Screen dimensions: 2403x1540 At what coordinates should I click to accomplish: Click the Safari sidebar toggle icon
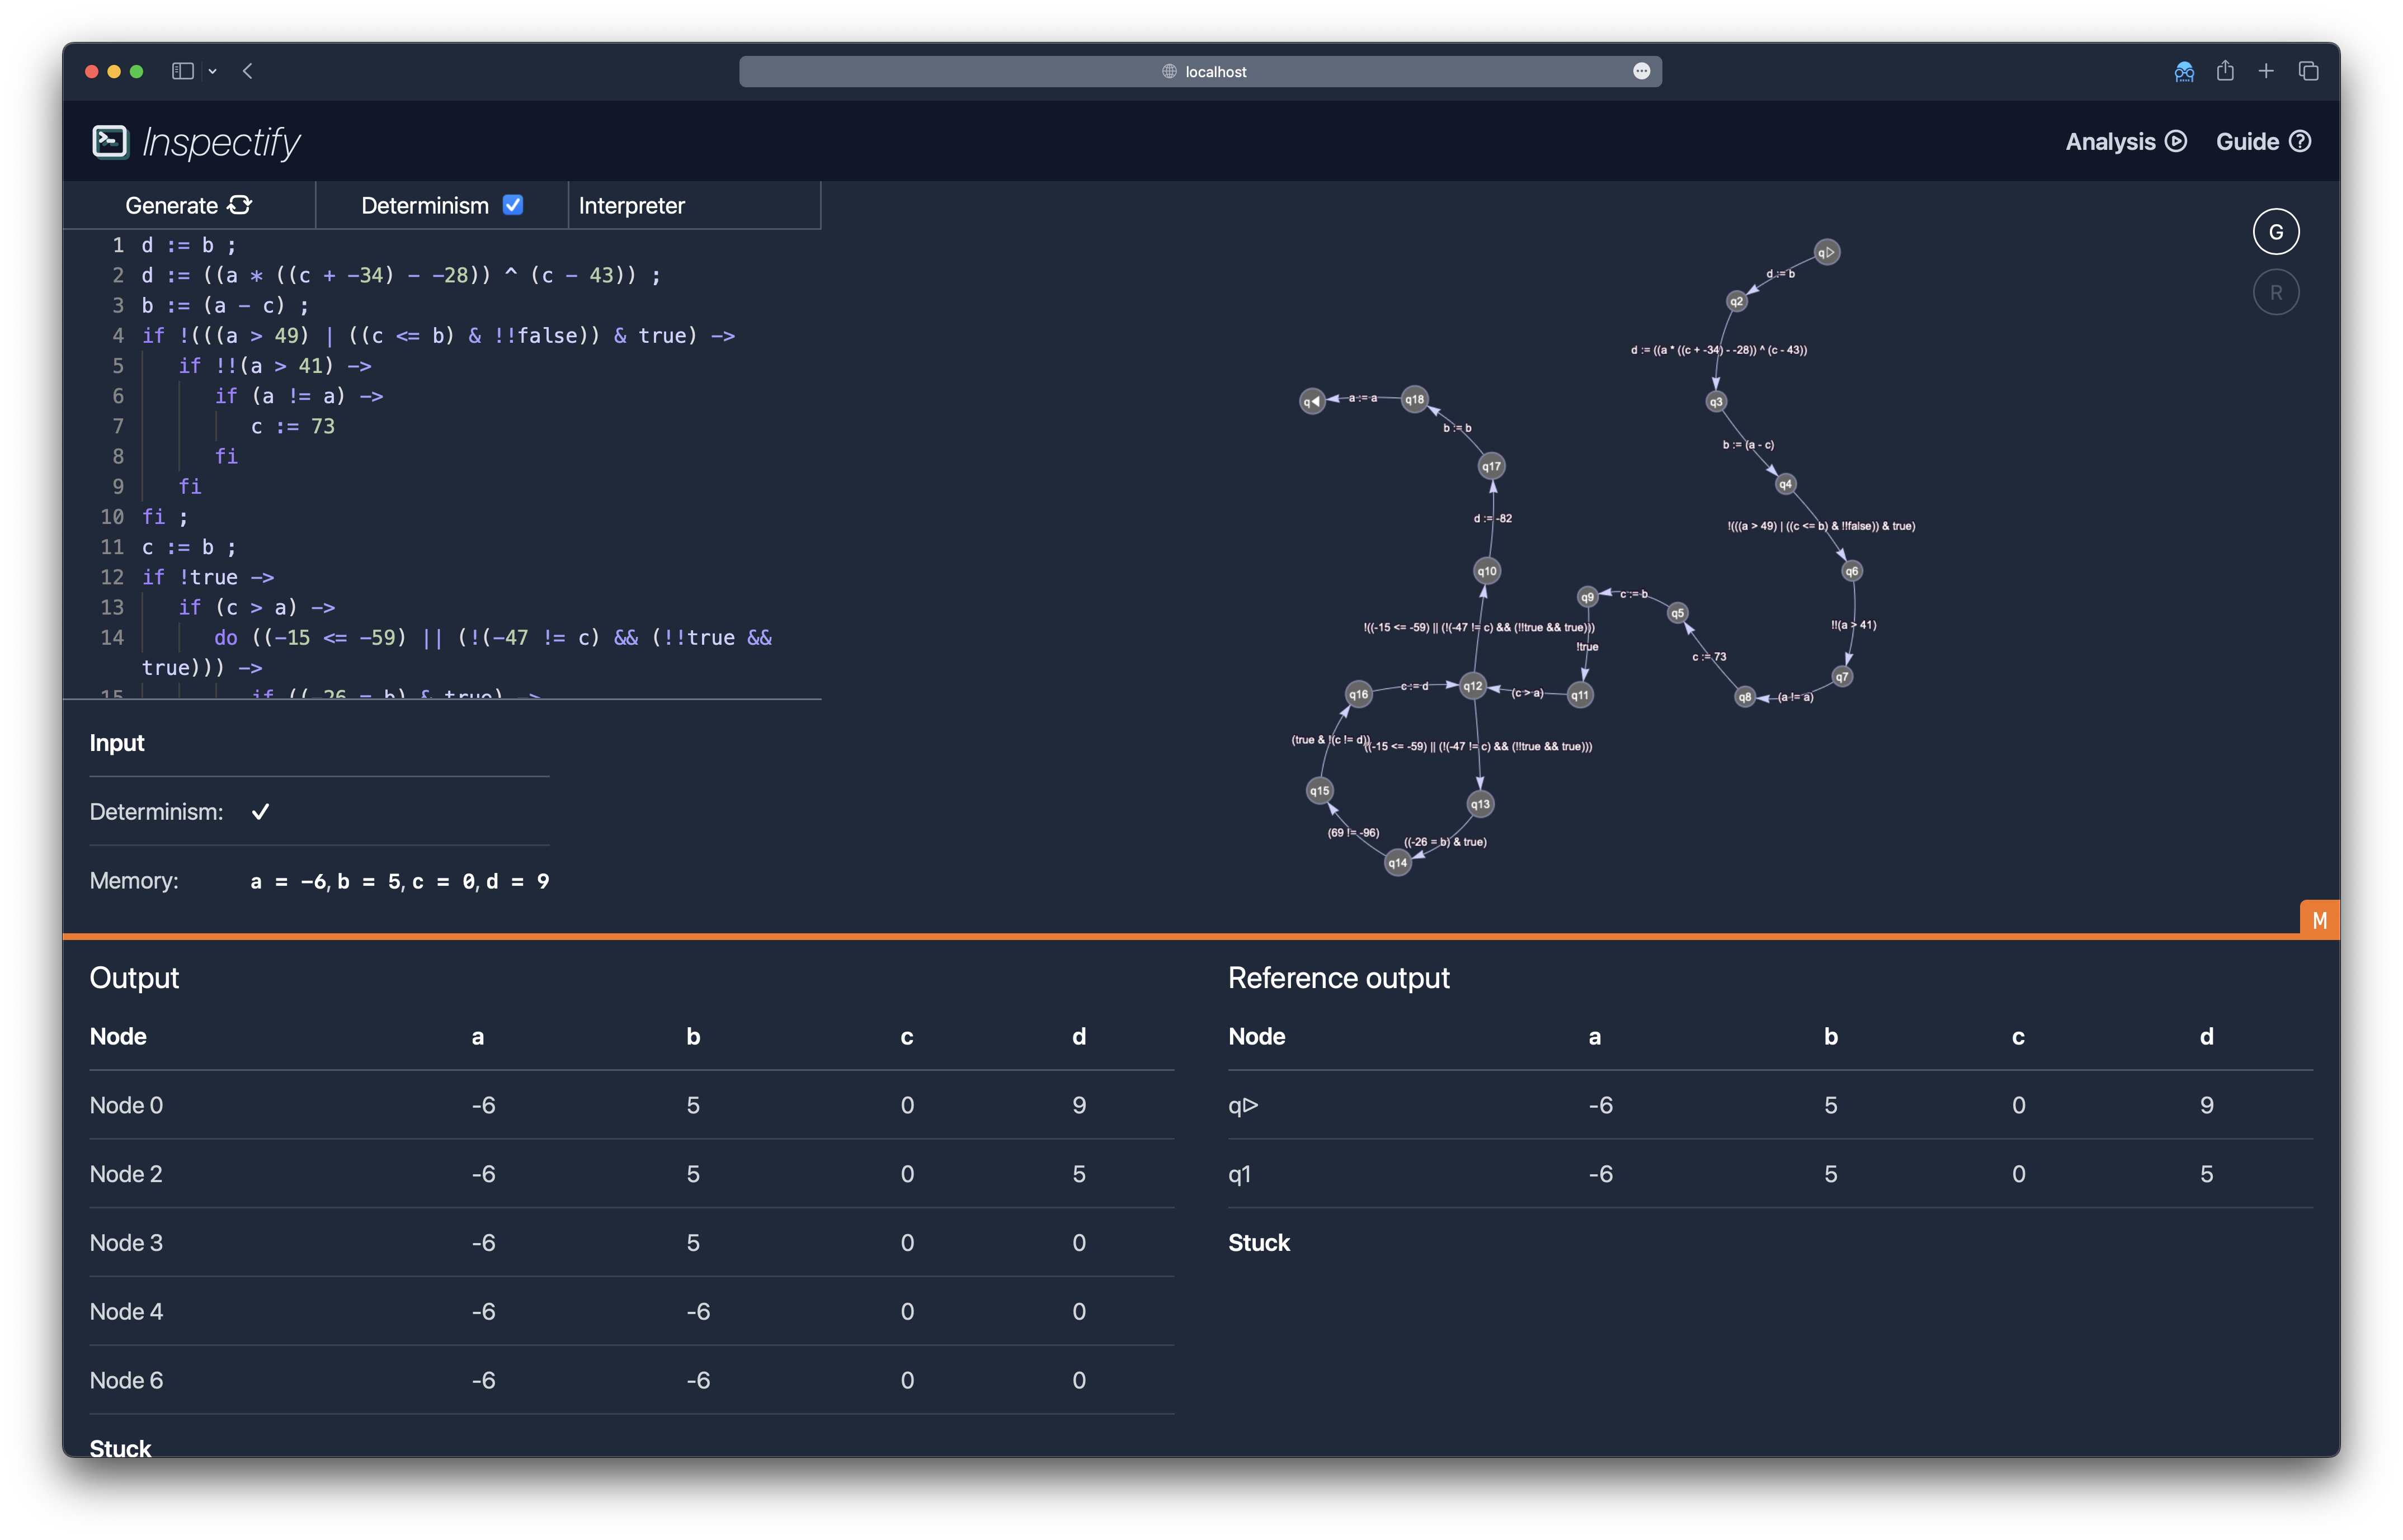coord(182,71)
